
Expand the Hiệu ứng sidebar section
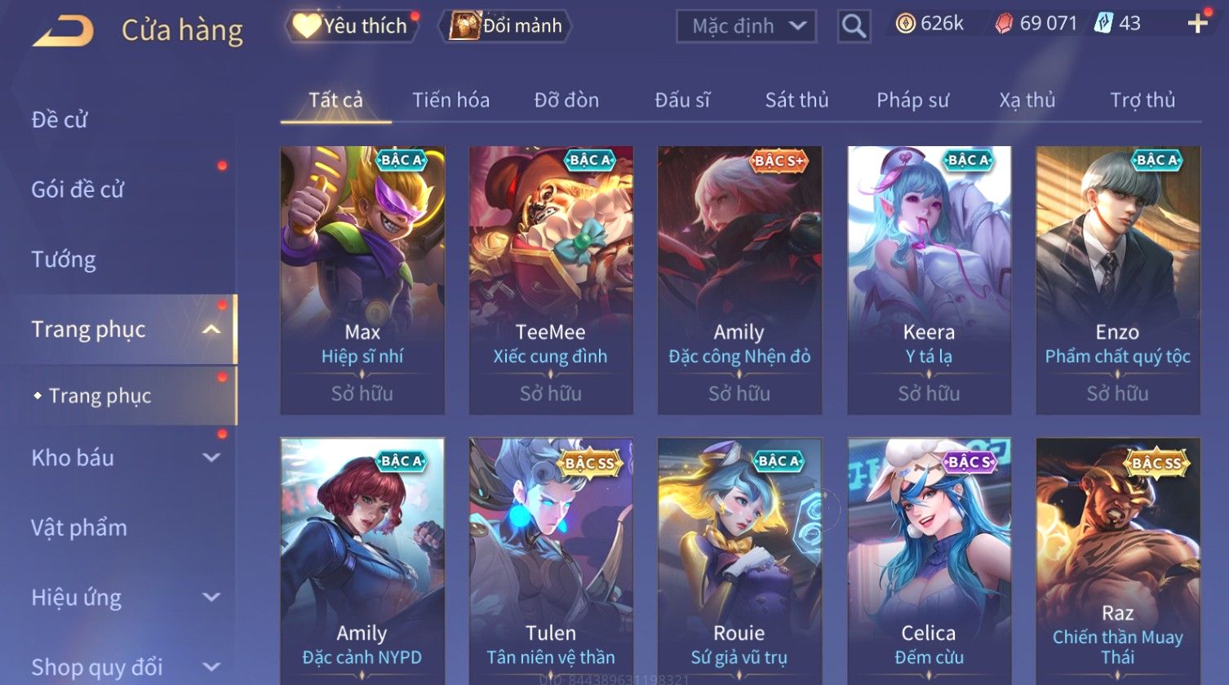click(x=211, y=598)
